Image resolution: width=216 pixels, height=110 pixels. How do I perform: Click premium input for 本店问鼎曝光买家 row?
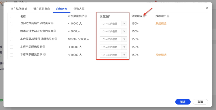point(111,55)
